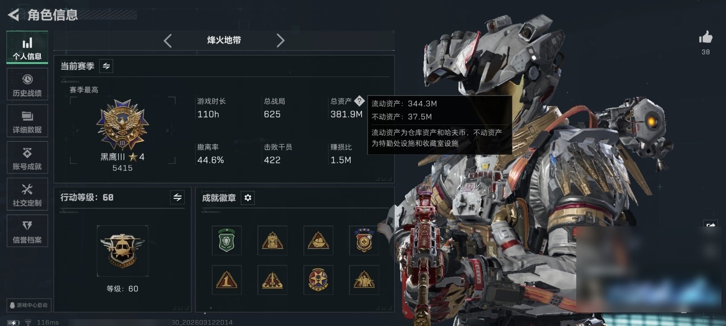Select the red star circular achievement badge

pyautogui.click(x=318, y=280)
